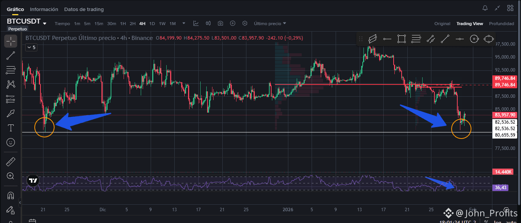Switch to Profundidad depth view

click(x=502, y=24)
